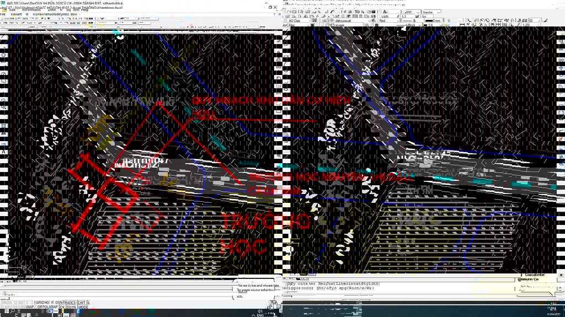Toggle LWT lineweight display in status bar

tap(81, 303)
